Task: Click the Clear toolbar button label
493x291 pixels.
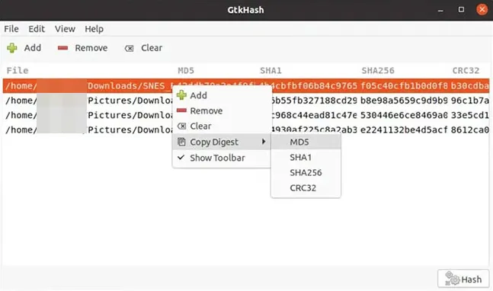Action: click(x=152, y=48)
